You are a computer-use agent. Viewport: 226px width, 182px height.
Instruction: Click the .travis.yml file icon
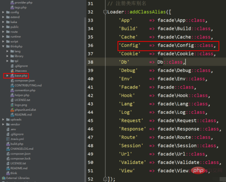coord(8,139)
